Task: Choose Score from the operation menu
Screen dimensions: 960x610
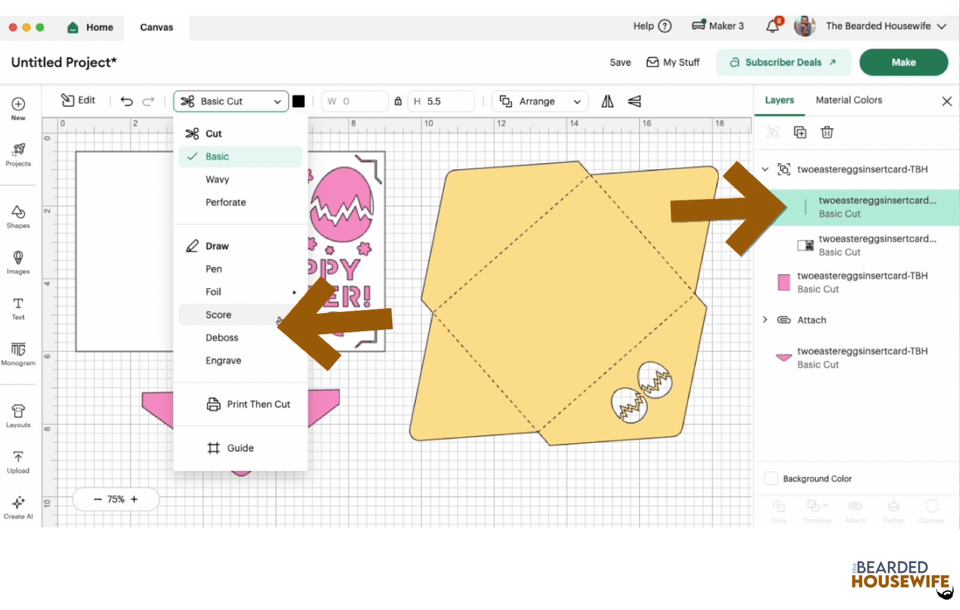Action: [218, 315]
